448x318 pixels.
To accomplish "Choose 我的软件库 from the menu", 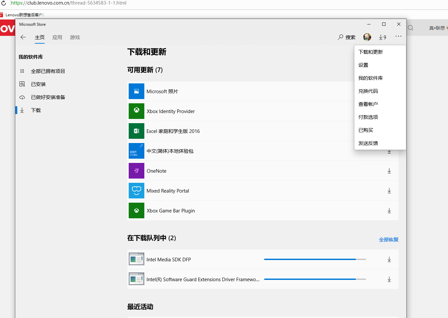I will click(380, 78).
